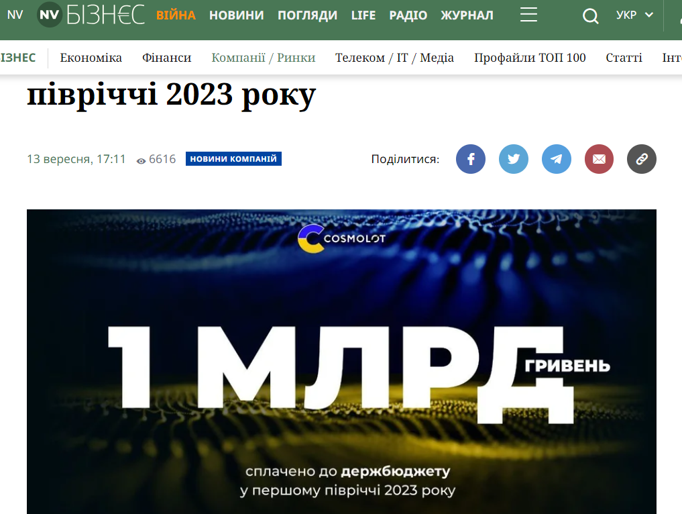Image resolution: width=682 pixels, height=514 pixels.
Task: Click the НОВИНИ КОМПАНІЙ tag
Action: [x=233, y=159]
